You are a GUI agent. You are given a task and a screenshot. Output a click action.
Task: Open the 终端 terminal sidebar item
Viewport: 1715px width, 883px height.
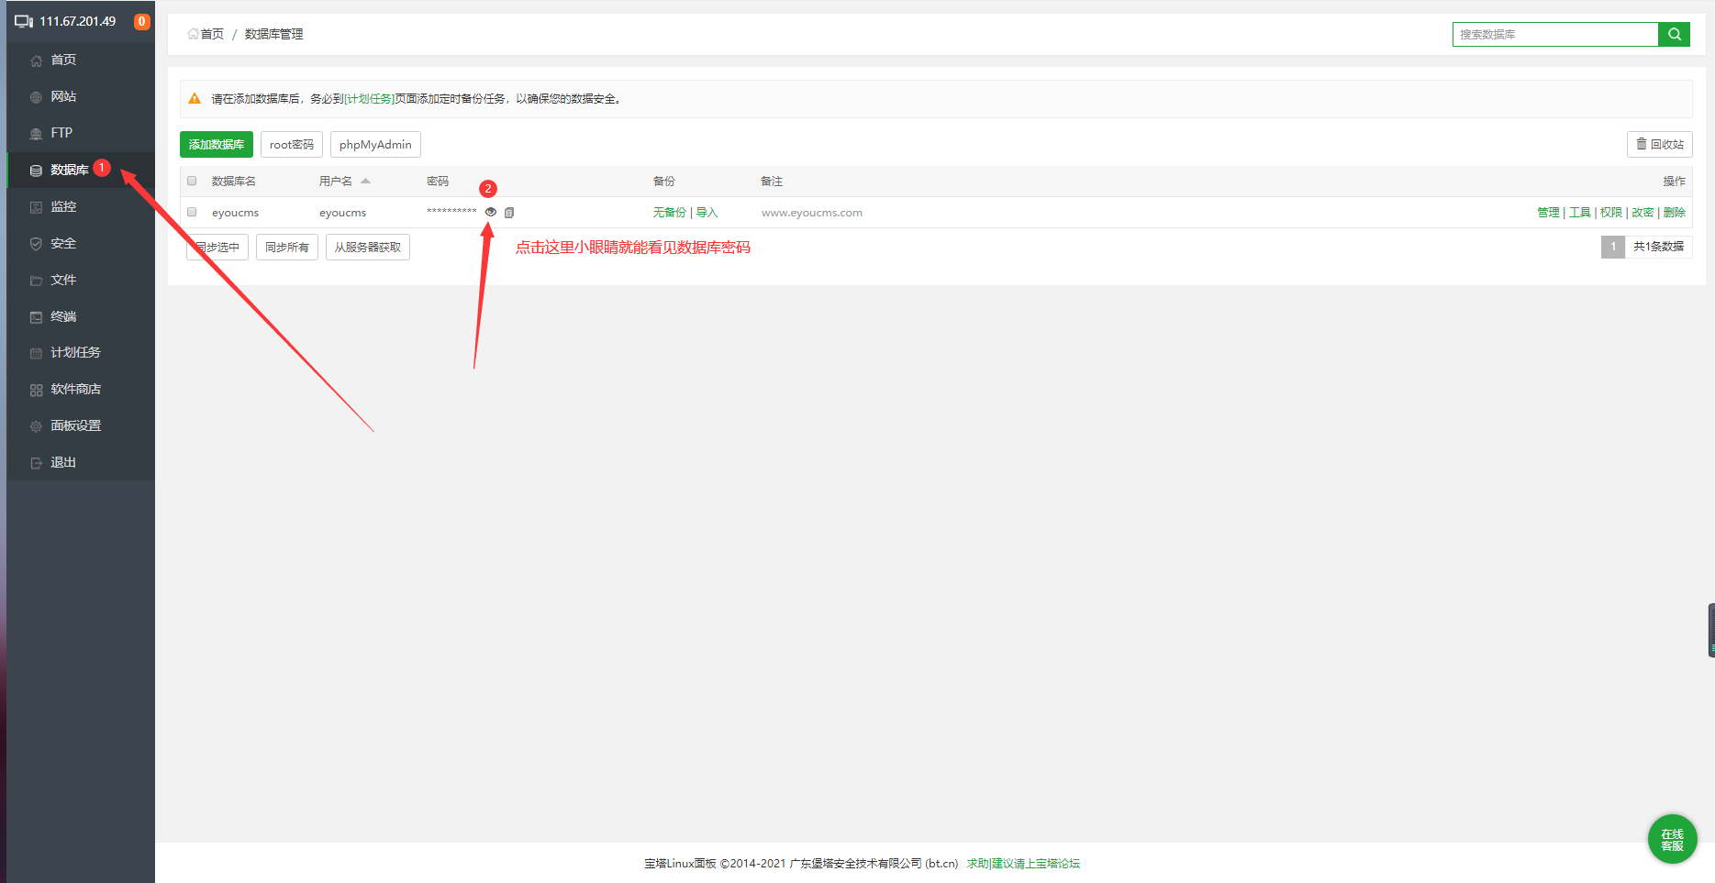point(63,316)
